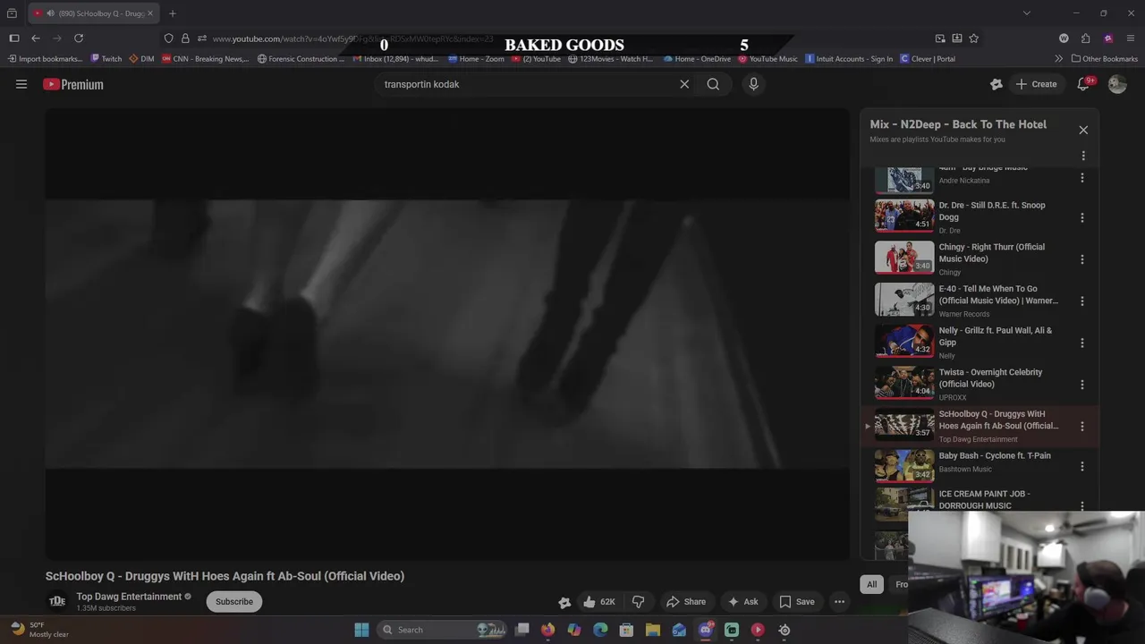
Task: Open more actions ellipsis under video
Action: (x=839, y=602)
